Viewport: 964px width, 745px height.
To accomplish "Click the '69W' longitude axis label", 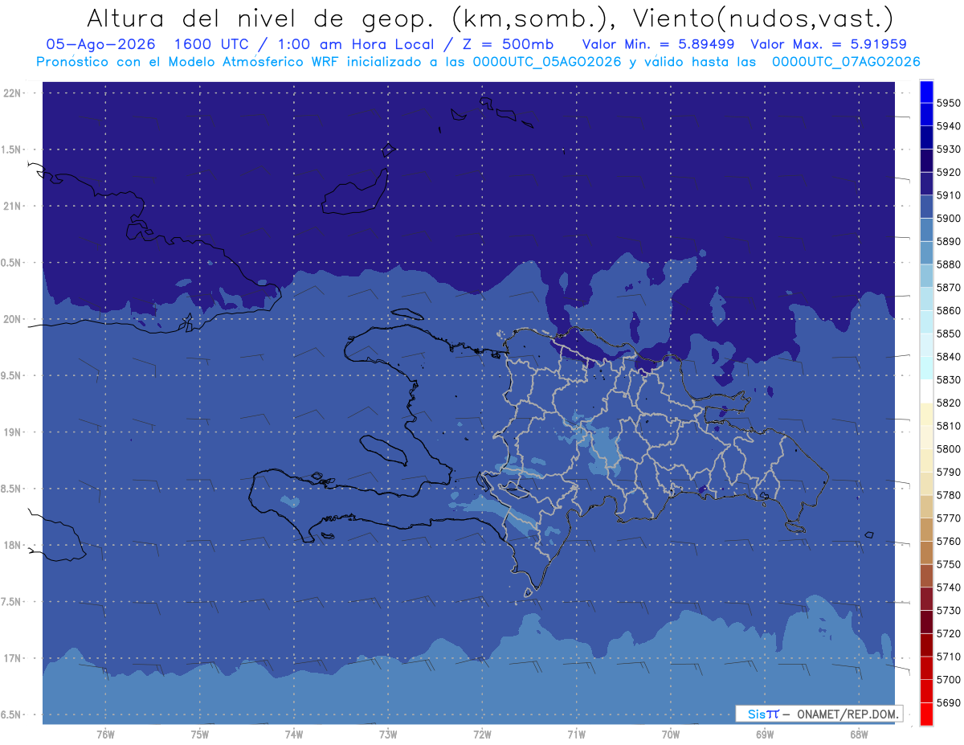I will [x=765, y=735].
